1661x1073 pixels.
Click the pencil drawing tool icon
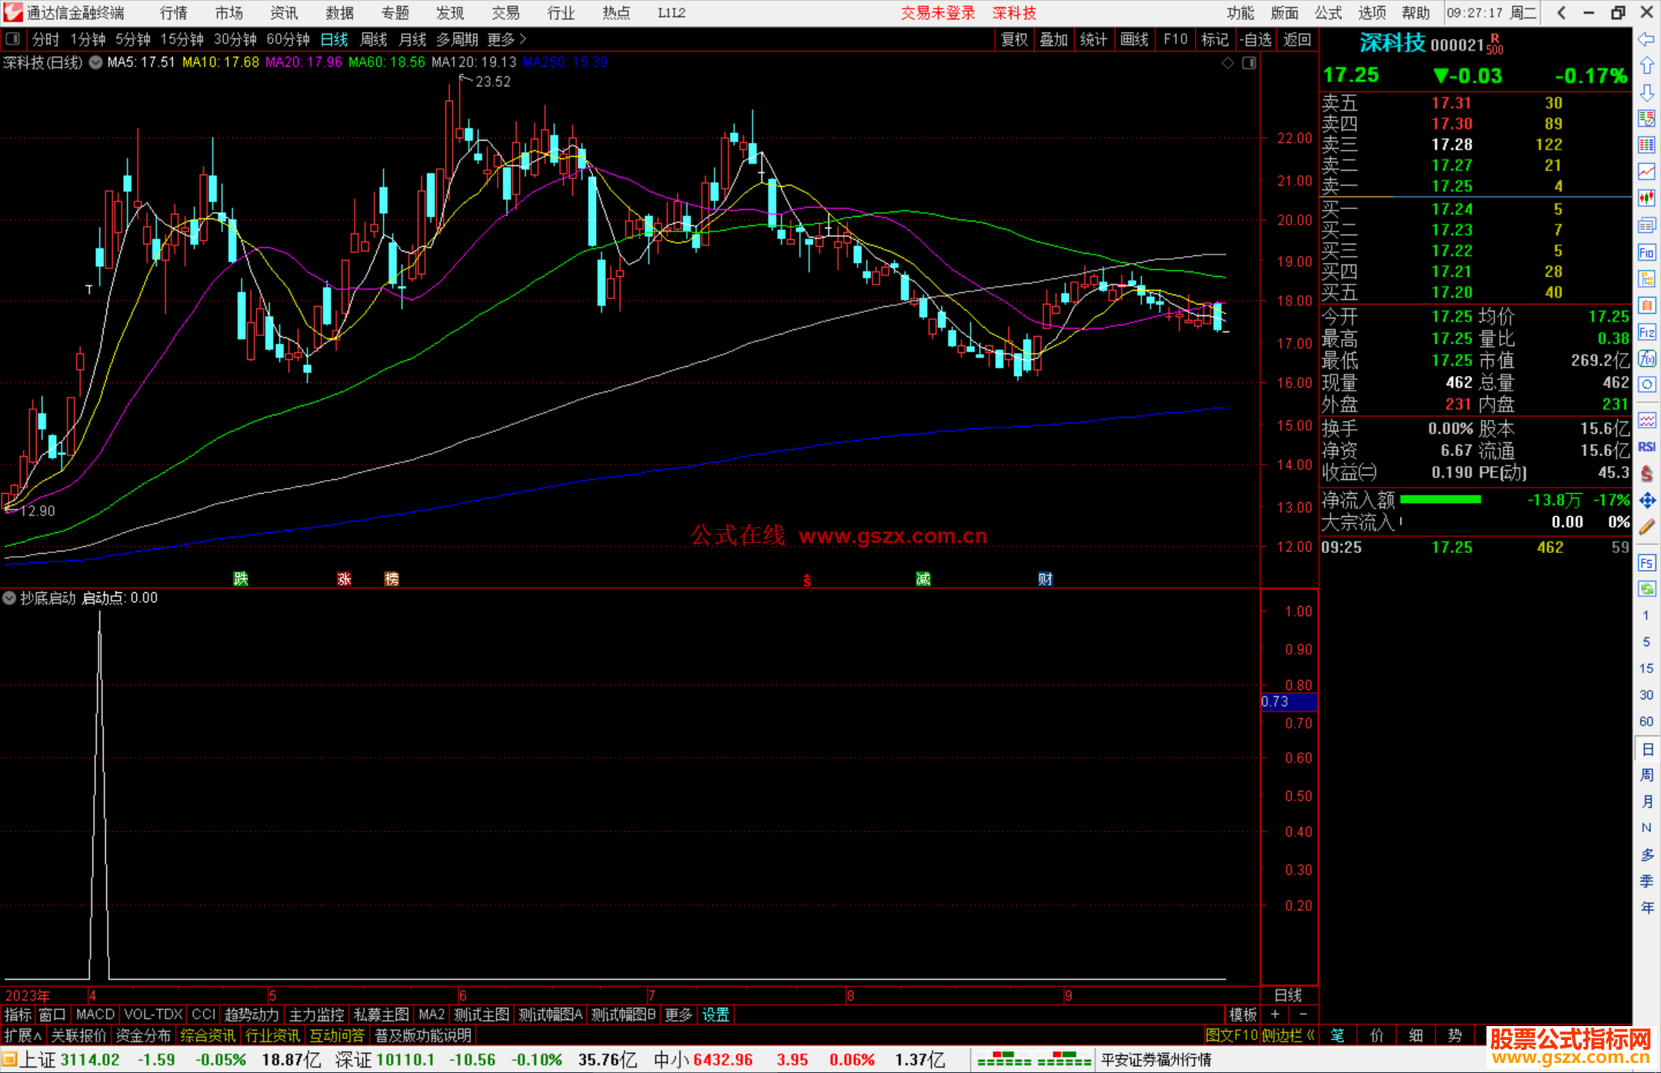tap(1646, 527)
